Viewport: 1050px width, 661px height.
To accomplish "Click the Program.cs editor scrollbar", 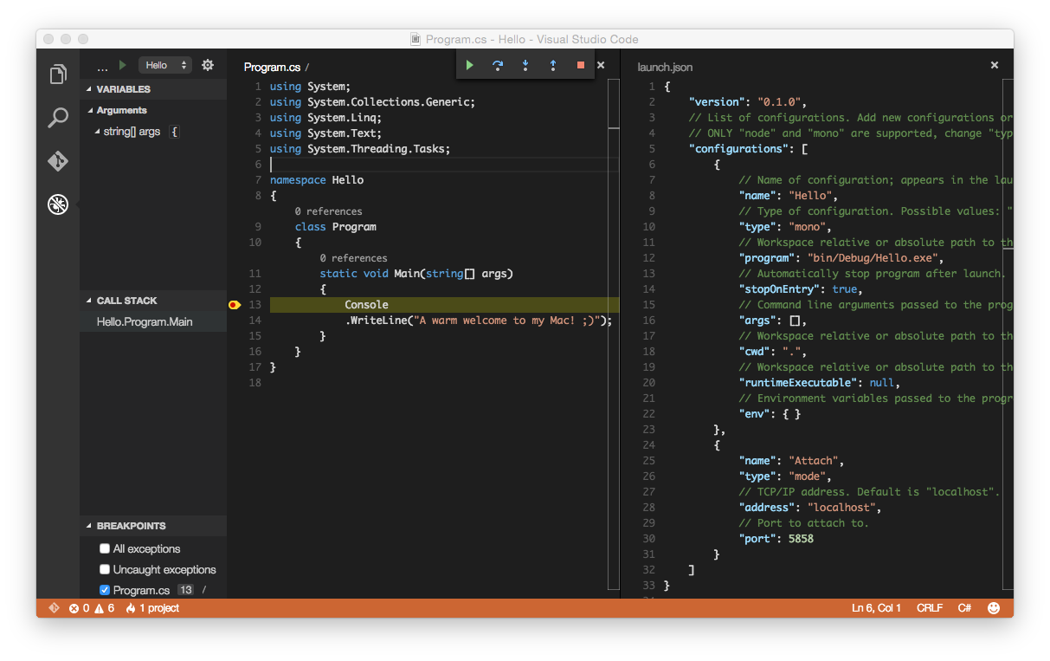I will pyautogui.click(x=614, y=334).
